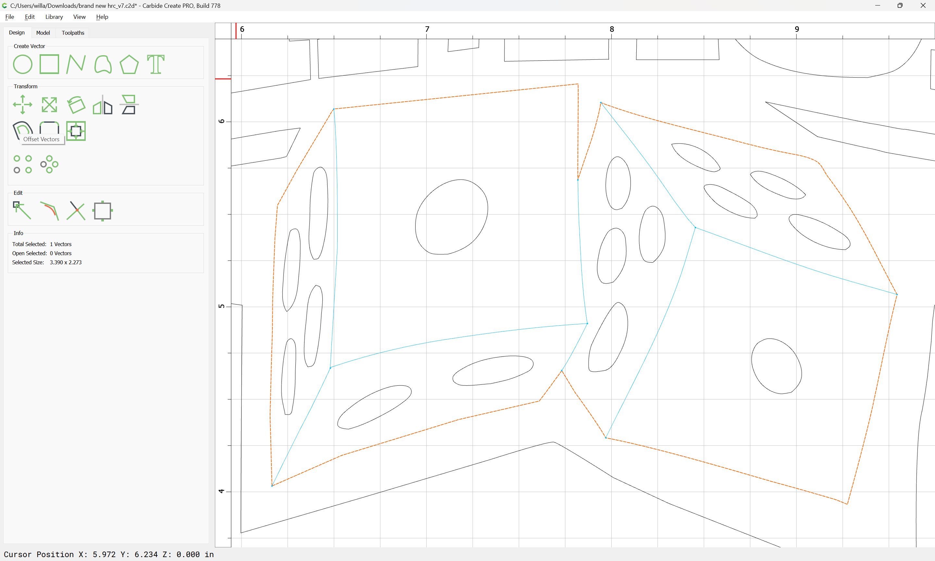
Task: Open the Help menu
Action: click(102, 17)
